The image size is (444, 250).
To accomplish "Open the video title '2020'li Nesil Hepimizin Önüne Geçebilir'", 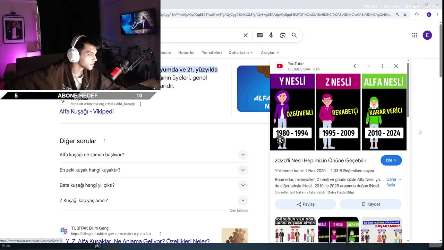I will point(321,160).
